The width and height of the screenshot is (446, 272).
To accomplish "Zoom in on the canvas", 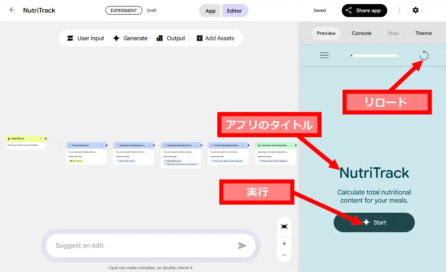I will coord(284,244).
